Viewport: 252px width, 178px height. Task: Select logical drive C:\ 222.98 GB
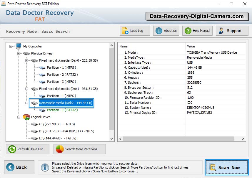(x=57, y=124)
